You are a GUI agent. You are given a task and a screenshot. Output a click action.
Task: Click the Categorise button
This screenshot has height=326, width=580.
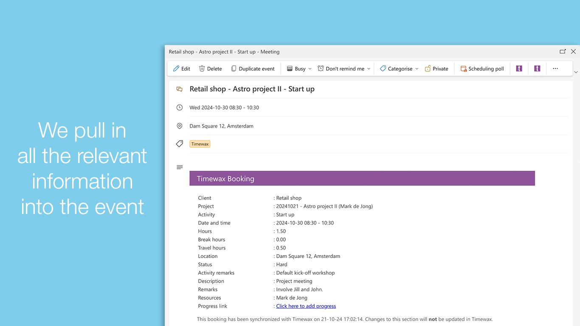click(396, 69)
